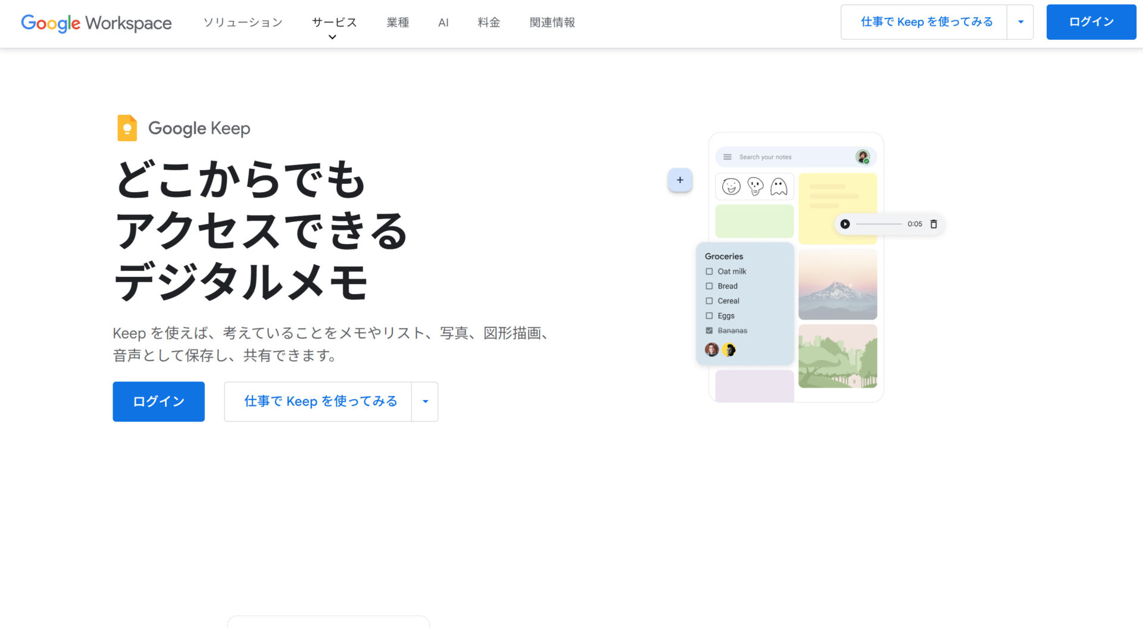Expand the arrow beside the lower Keep button
Screen dimensions: 1143x628
coord(424,401)
